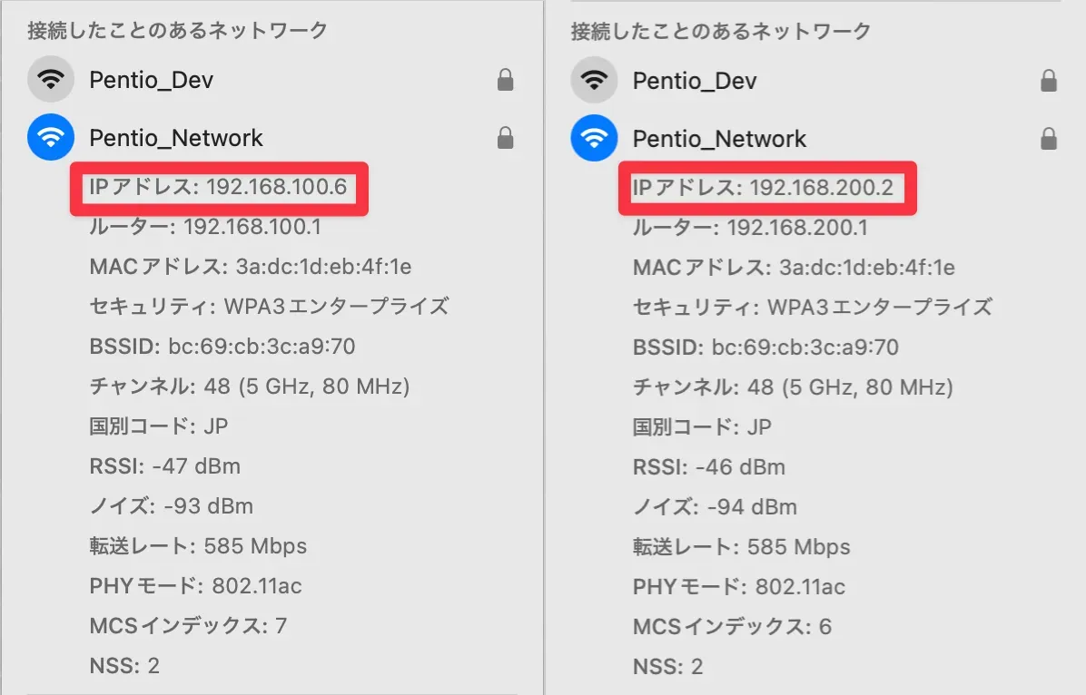Screen dimensions: 1086x695
Task: Select the Pentio_Dev network name in left panel
Action: coord(151,80)
